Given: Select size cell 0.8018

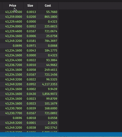Looking at the screenshot, I should pyautogui.click(x=31, y=118).
